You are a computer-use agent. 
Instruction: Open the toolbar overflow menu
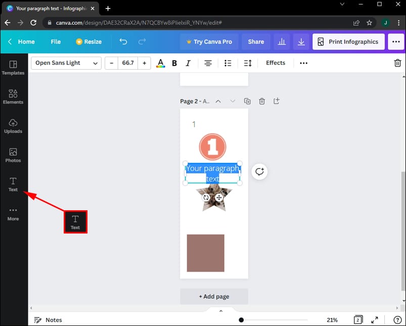[x=303, y=63]
